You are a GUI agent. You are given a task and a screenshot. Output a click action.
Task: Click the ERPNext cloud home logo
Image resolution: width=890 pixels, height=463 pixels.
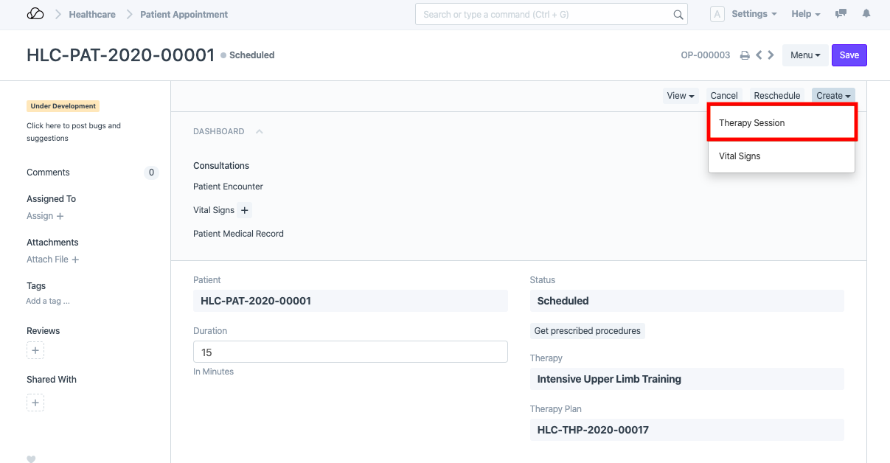(35, 14)
